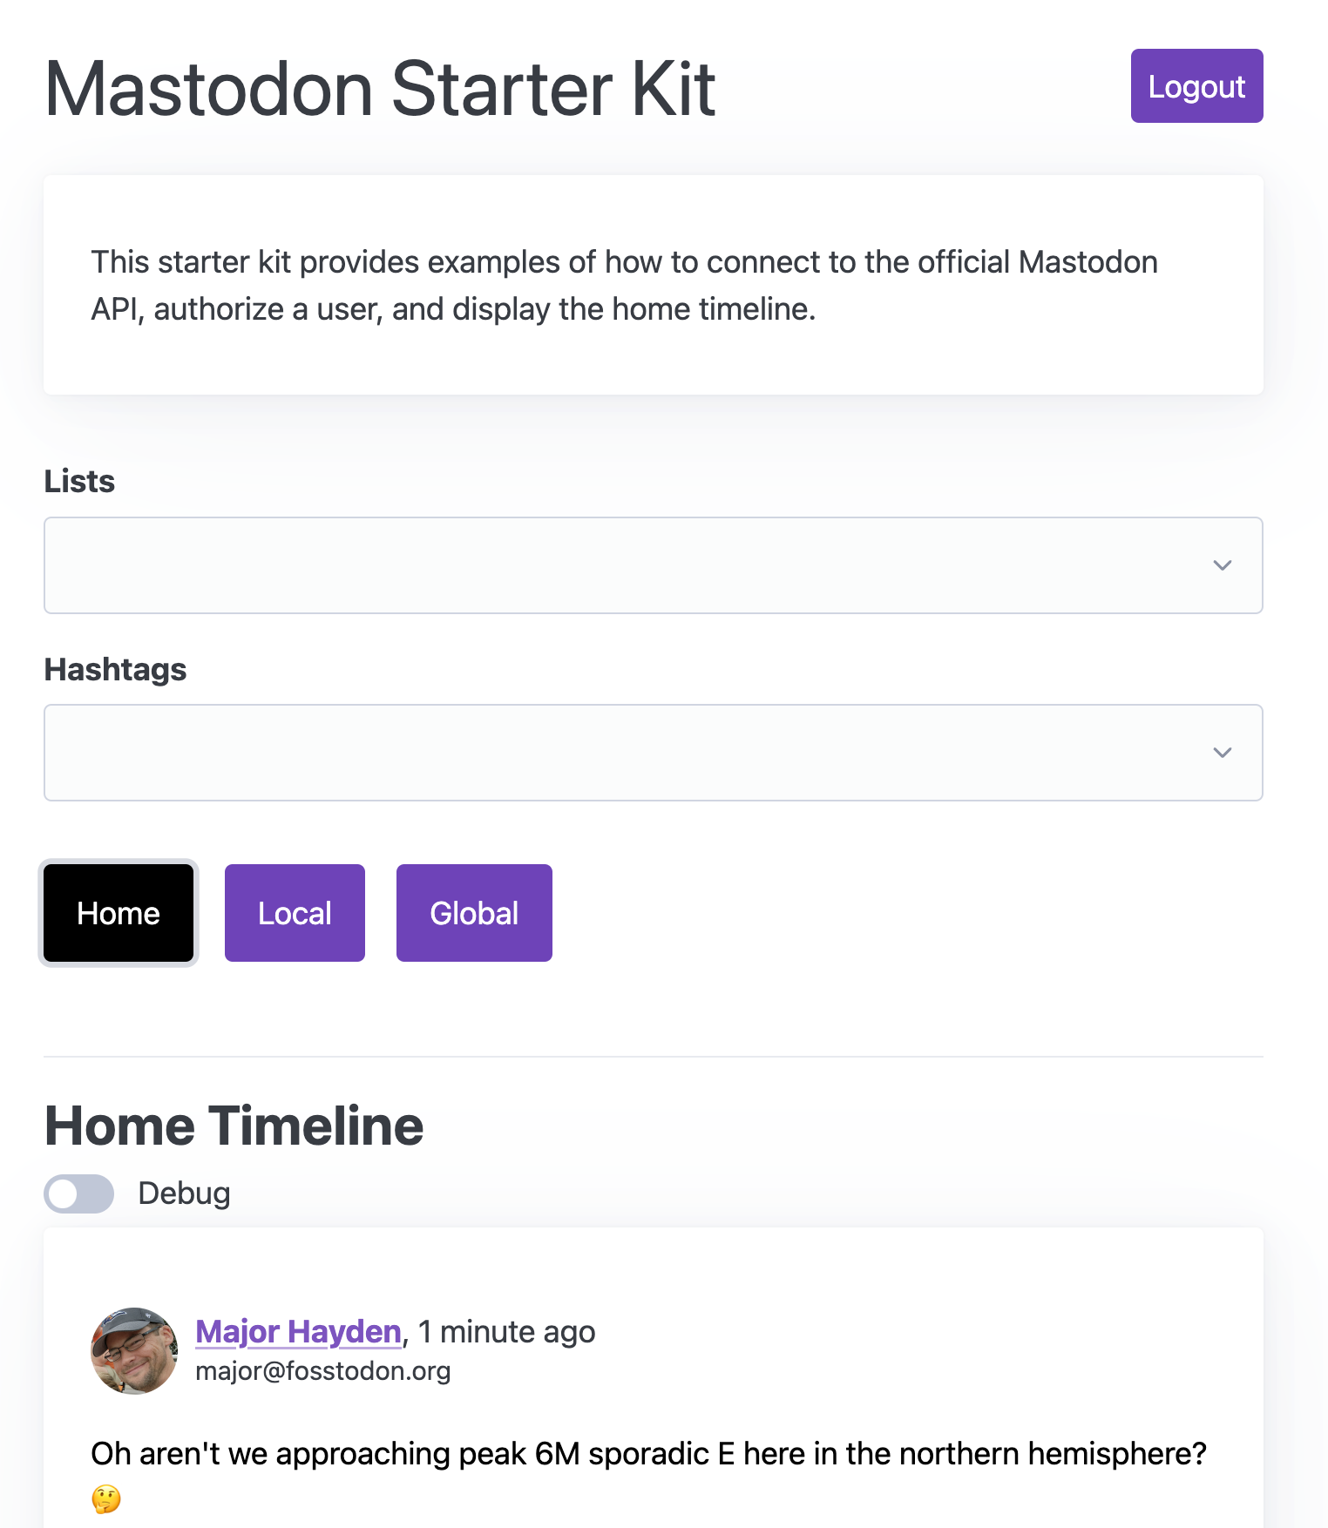
Task: Switch to the Local timeline
Action: 295,913
